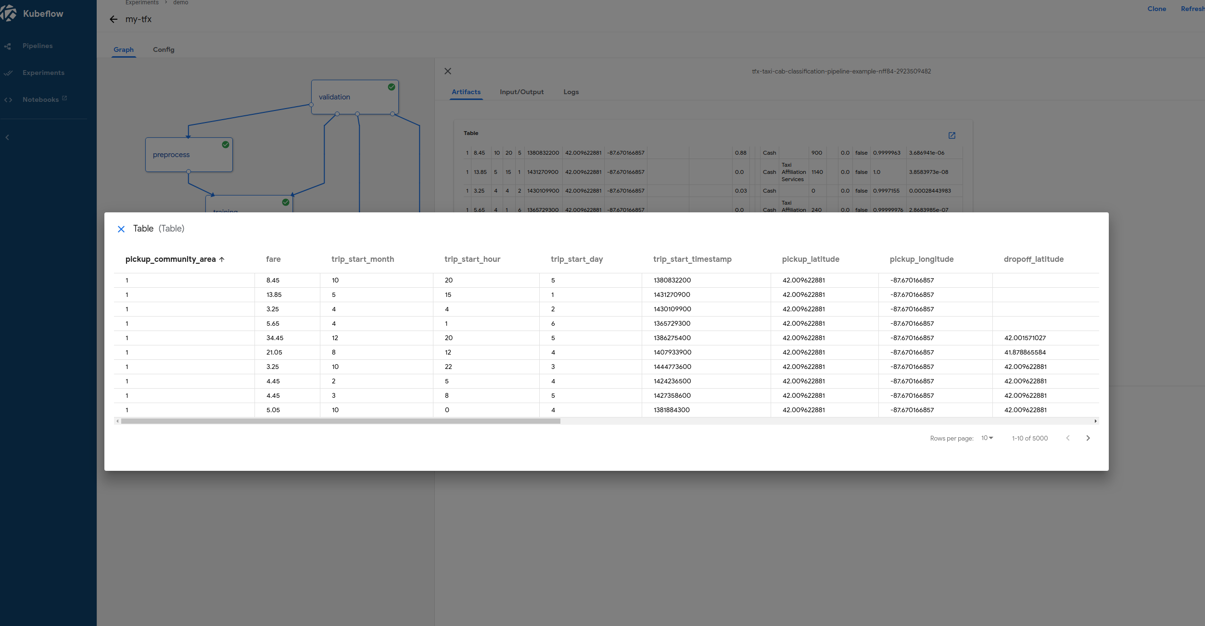The width and height of the screenshot is (1205, 626).
Task: Collapse the left navigation sidebar
Action: (x=7, y=137)
